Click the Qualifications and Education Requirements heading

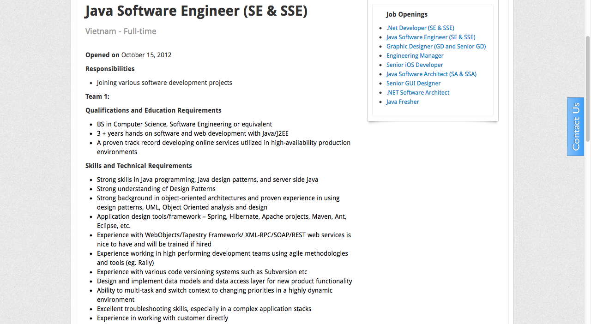[153, 110]
